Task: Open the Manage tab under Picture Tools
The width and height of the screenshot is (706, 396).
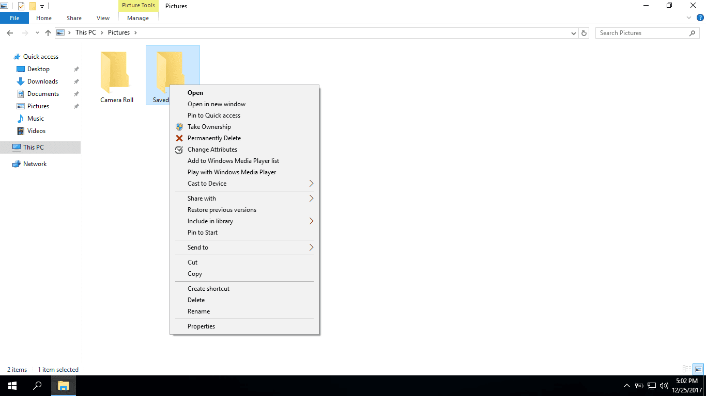Action: pyautogui.click(x=138, y=18)
